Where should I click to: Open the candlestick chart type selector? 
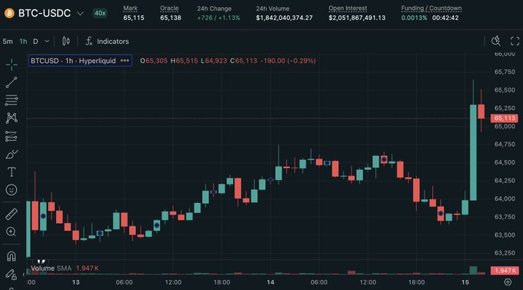tap(66, 41)
